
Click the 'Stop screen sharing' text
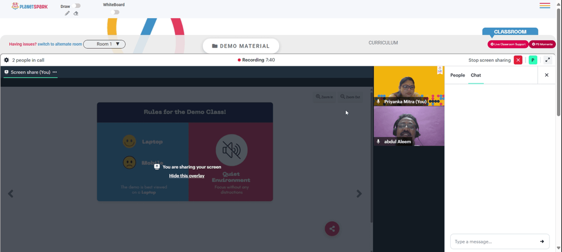pyautogui.click(x=490, y=60)
